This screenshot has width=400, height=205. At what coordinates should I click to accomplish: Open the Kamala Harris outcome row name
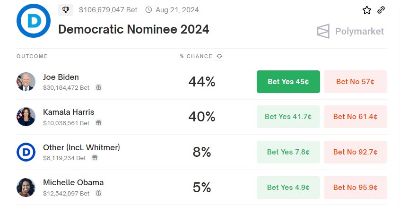tap(69, 112)
